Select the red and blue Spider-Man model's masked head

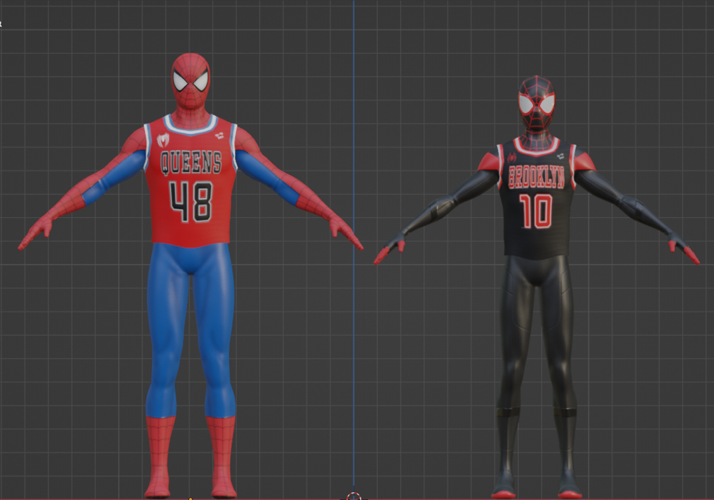coord(191,81)
